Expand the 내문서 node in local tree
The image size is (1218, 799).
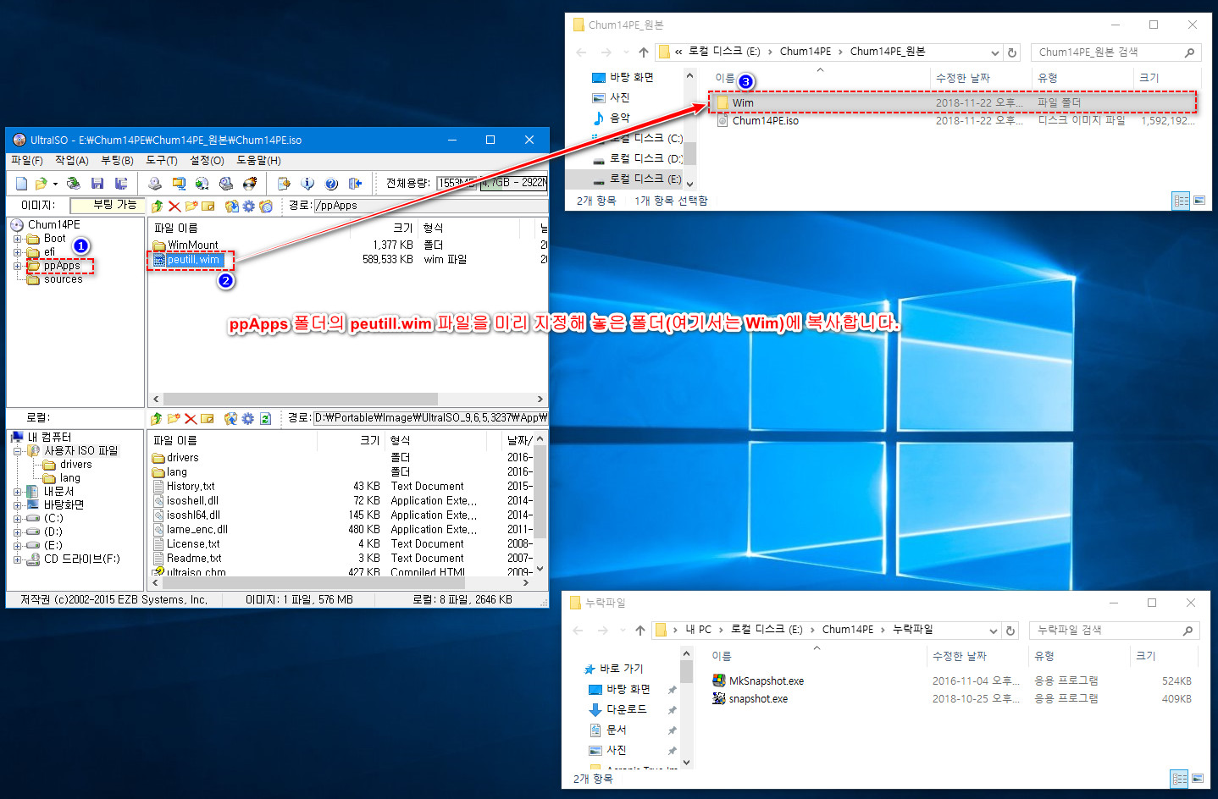click(17, 492)
